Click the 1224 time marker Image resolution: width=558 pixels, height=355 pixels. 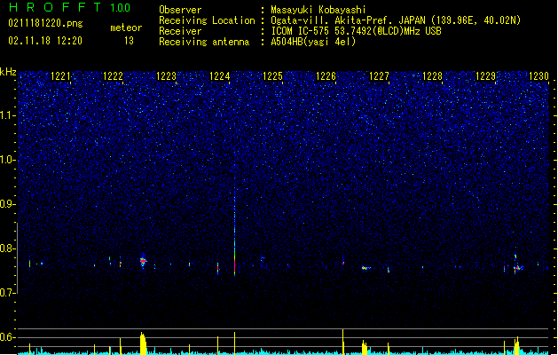pyautogui.click(x=220, y=76)
